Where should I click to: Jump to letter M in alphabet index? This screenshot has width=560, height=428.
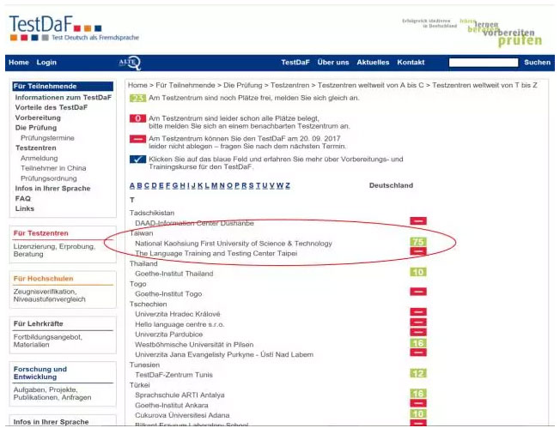pos(214,185)
